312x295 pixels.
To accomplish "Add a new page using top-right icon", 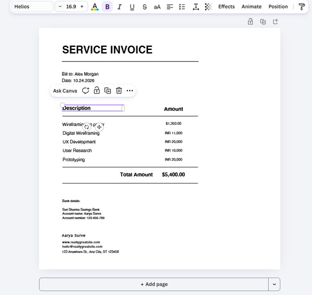I will click(x=275, y=21).
